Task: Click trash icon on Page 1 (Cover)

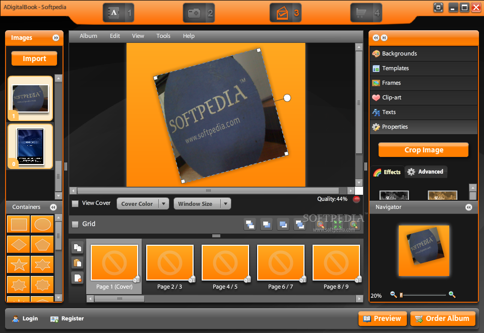Action: pos(136,280)
